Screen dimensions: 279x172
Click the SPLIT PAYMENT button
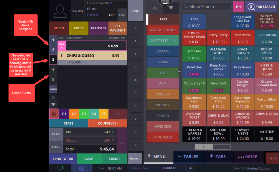click(118, 28)
